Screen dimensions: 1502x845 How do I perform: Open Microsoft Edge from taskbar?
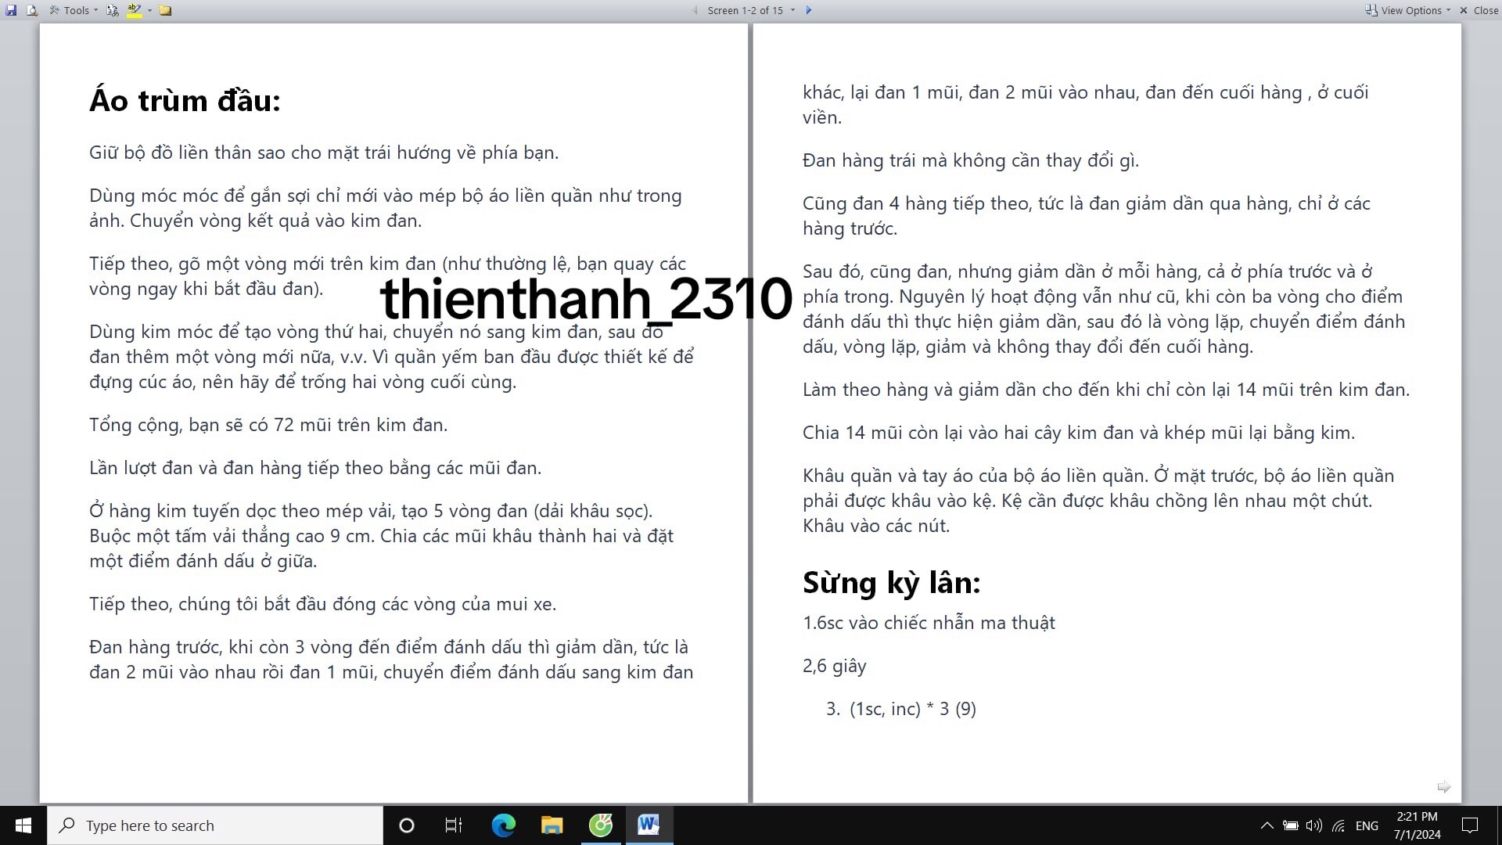[x=503, y=825]
